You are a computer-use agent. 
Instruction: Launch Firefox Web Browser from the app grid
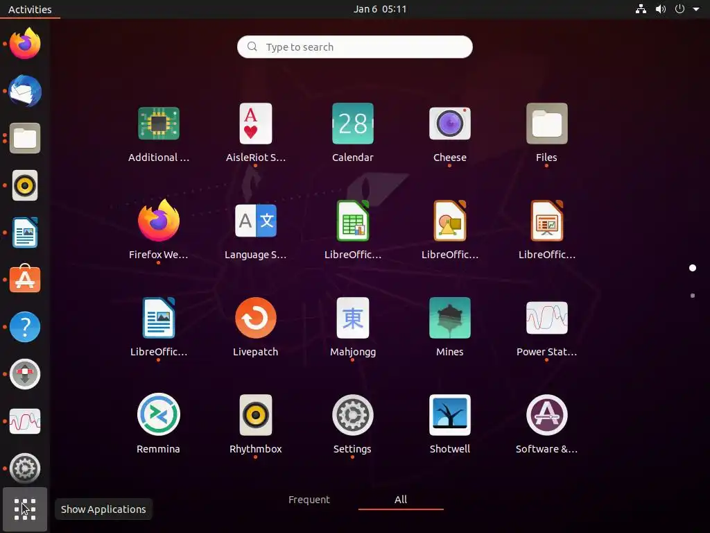[x=159, y=221]
